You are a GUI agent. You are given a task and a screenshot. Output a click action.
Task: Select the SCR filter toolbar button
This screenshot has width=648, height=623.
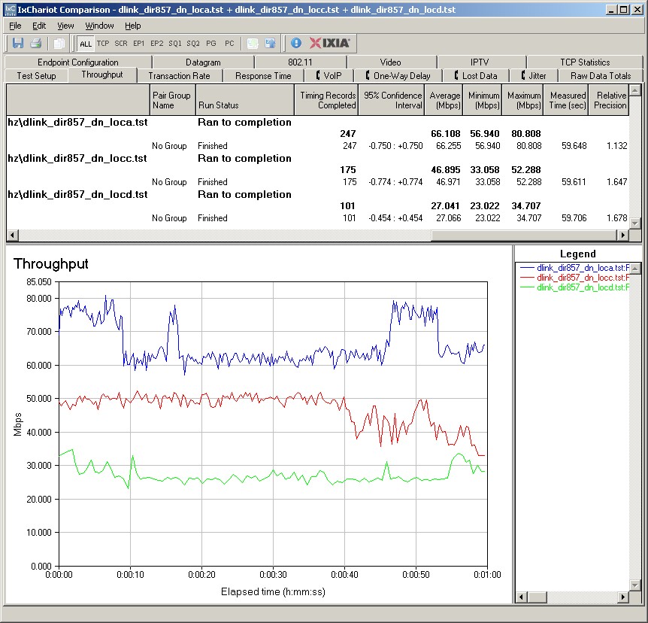tap(121, 44)
